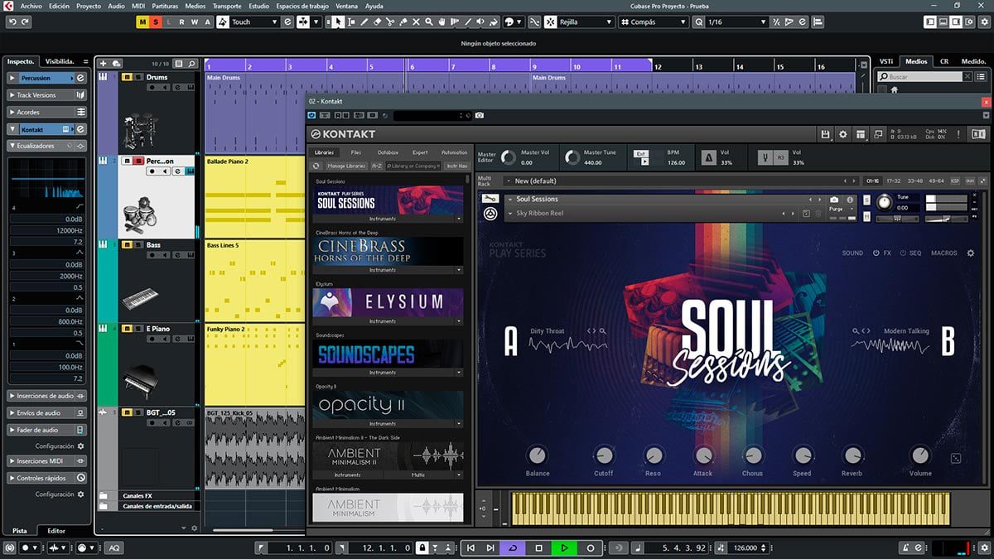Screen dimensions: 994x559
Task: Click the Undo arrow in Cubase toolbar
Action: pyautogui.click(x=14, y=22)
